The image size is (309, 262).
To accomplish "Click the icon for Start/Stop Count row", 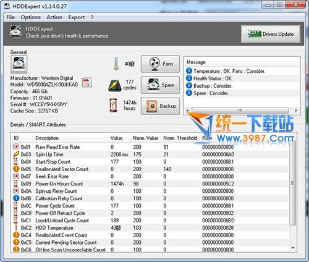I will pyautogui.click(x=15, y=161).
